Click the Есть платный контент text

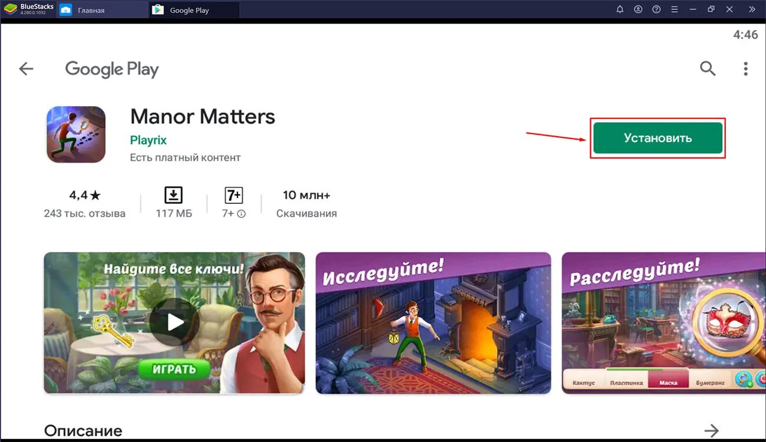point(186,157)
